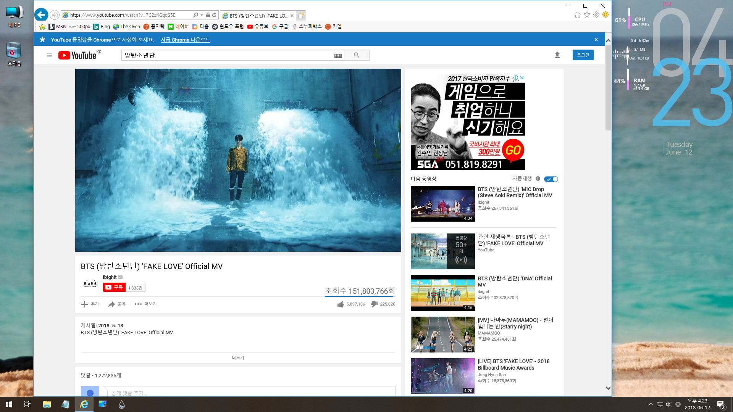Close the BTS FAKE LOVE browser tab

point(292,16)
